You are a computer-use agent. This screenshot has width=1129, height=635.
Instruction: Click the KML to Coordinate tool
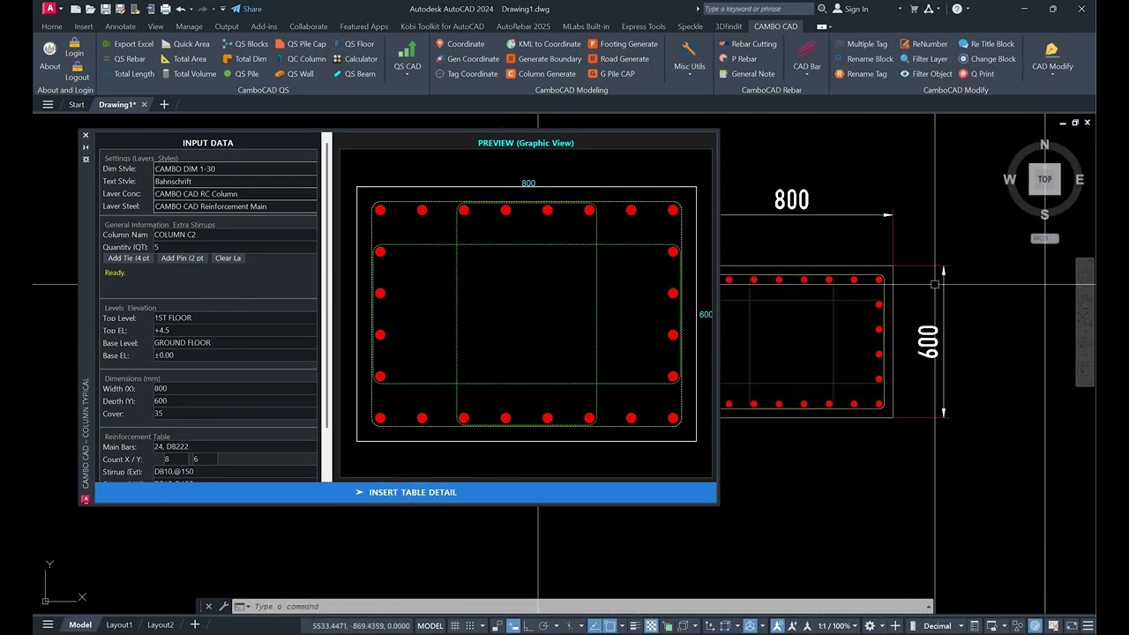pyautogui.click(x=543, y=44)
